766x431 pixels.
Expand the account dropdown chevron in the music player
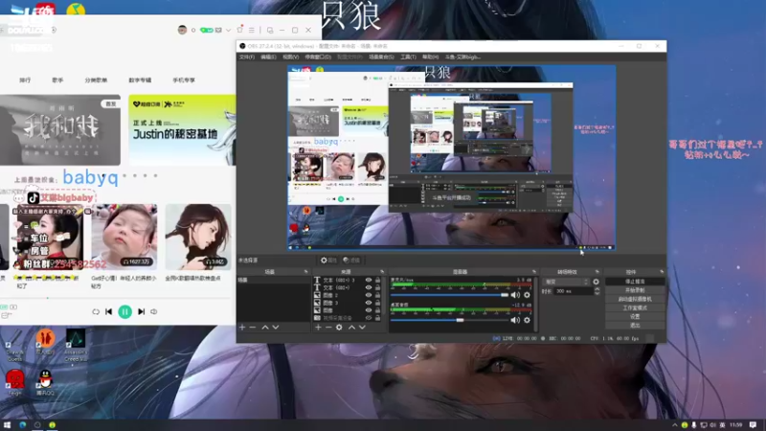click(x=228, y=31)
